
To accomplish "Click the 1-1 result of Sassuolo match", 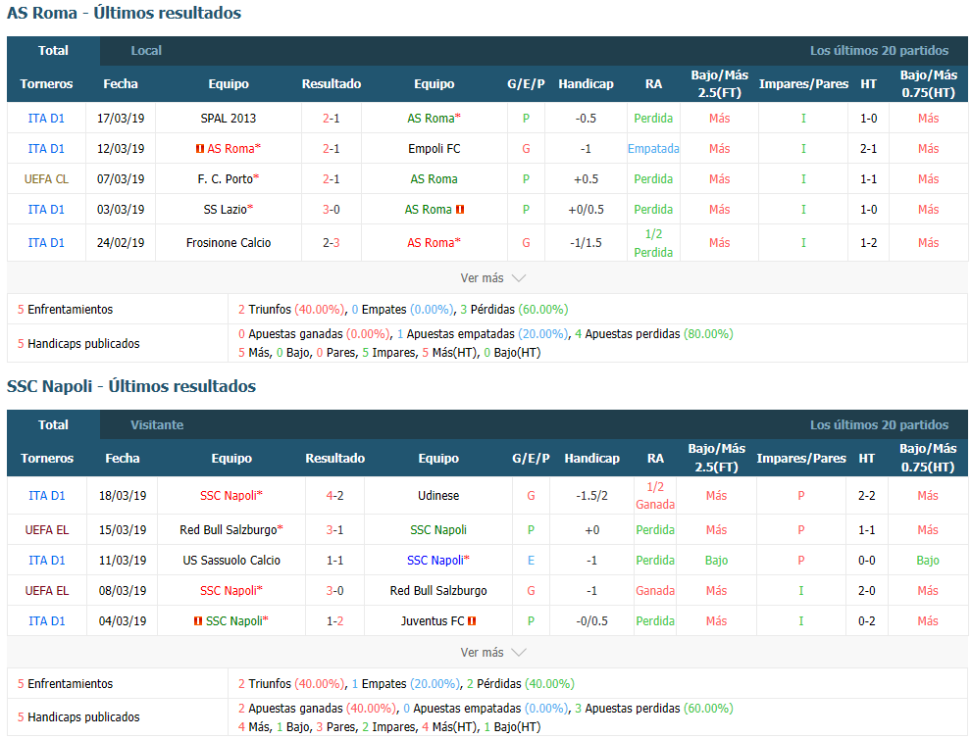I will [334, 560].
